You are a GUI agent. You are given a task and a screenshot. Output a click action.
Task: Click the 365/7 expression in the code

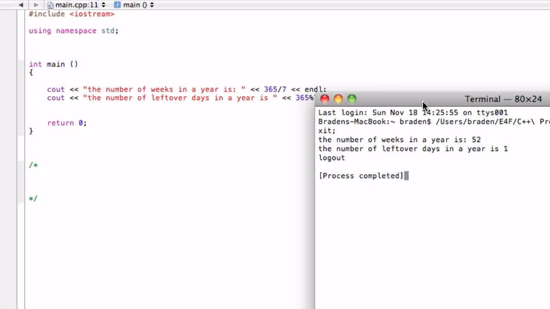pyautogui.click(x=274, y=89)
